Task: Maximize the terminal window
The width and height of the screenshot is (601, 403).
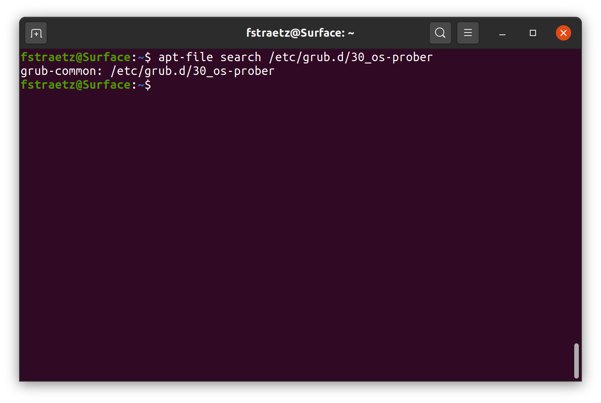Action: [533, 33]
